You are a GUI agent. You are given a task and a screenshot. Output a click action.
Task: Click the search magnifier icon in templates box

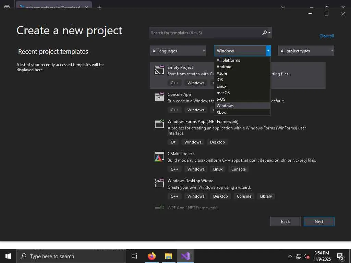[264, 33]
